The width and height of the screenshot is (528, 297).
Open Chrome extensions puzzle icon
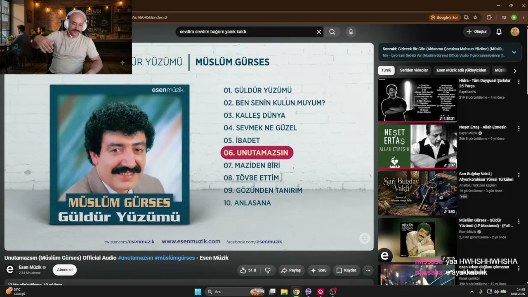(x=489, y=17)
